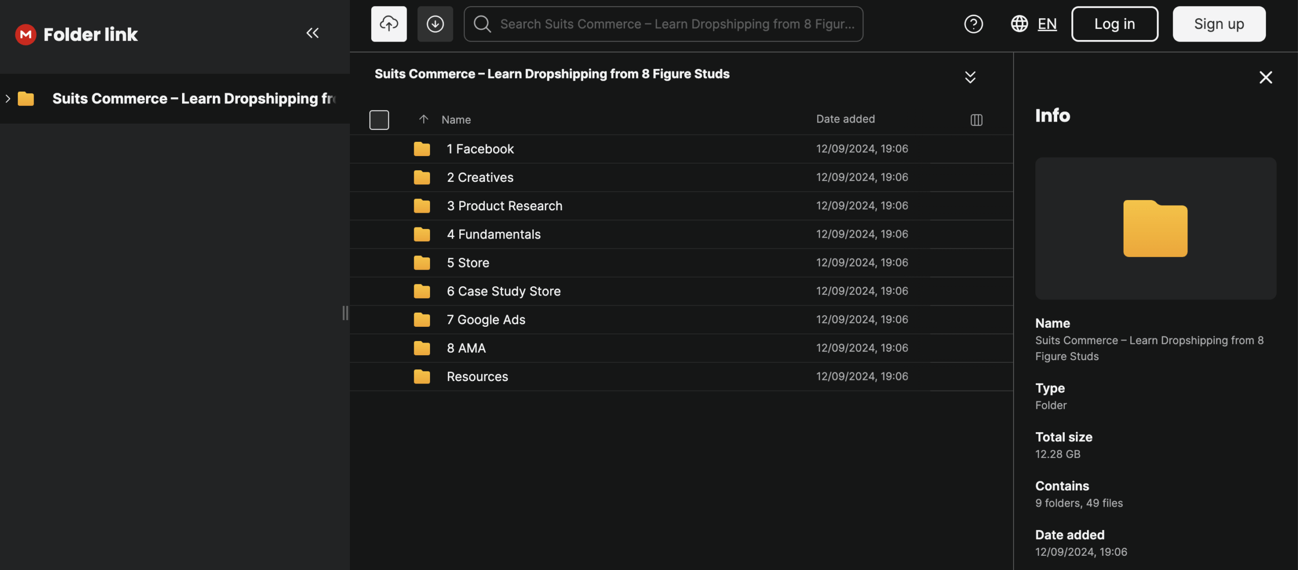Click the sidebar resize handle

345,313
